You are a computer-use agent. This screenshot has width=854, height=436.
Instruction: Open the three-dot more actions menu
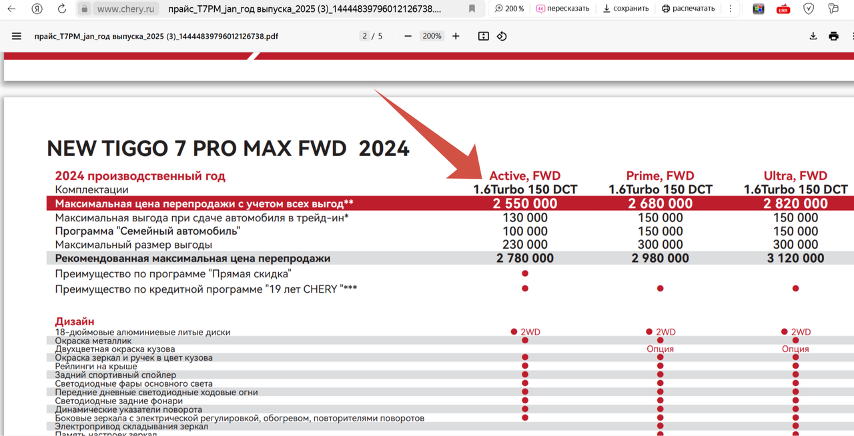[731, 9]
